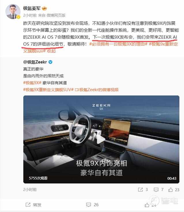Click the video camera icon before 极氪Zeekr的微博视频
The width and height of the screenshot is (184, 212).
pyautogui.click(x=77, y=90)
